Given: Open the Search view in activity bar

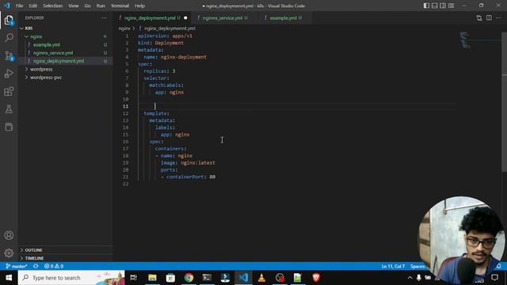Looking at the screenshot, I should pos(9,38).
